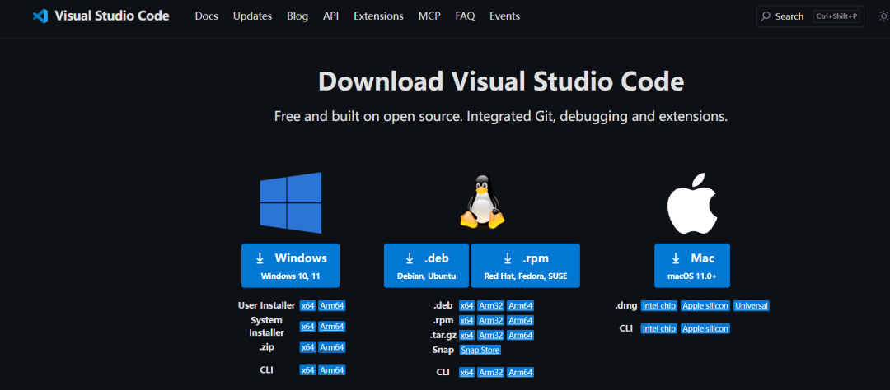890x390 pixels.
Task: Download .dmg for Intel chip
Action: pyautogui.click(x=659, y=305)
